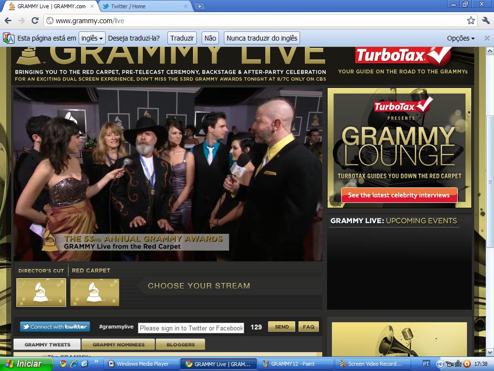Close the Twitter / Home tab
Viewport: 494px width, 371px height.
186,6
